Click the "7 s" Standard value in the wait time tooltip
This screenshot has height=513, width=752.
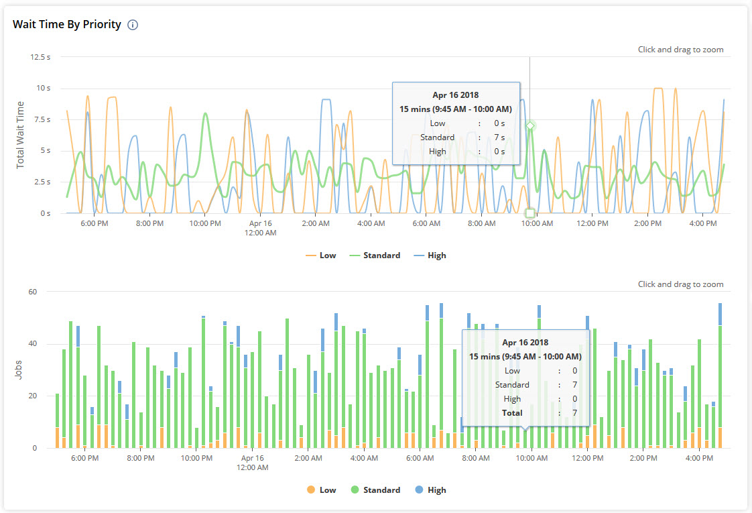tap(499, 137)
